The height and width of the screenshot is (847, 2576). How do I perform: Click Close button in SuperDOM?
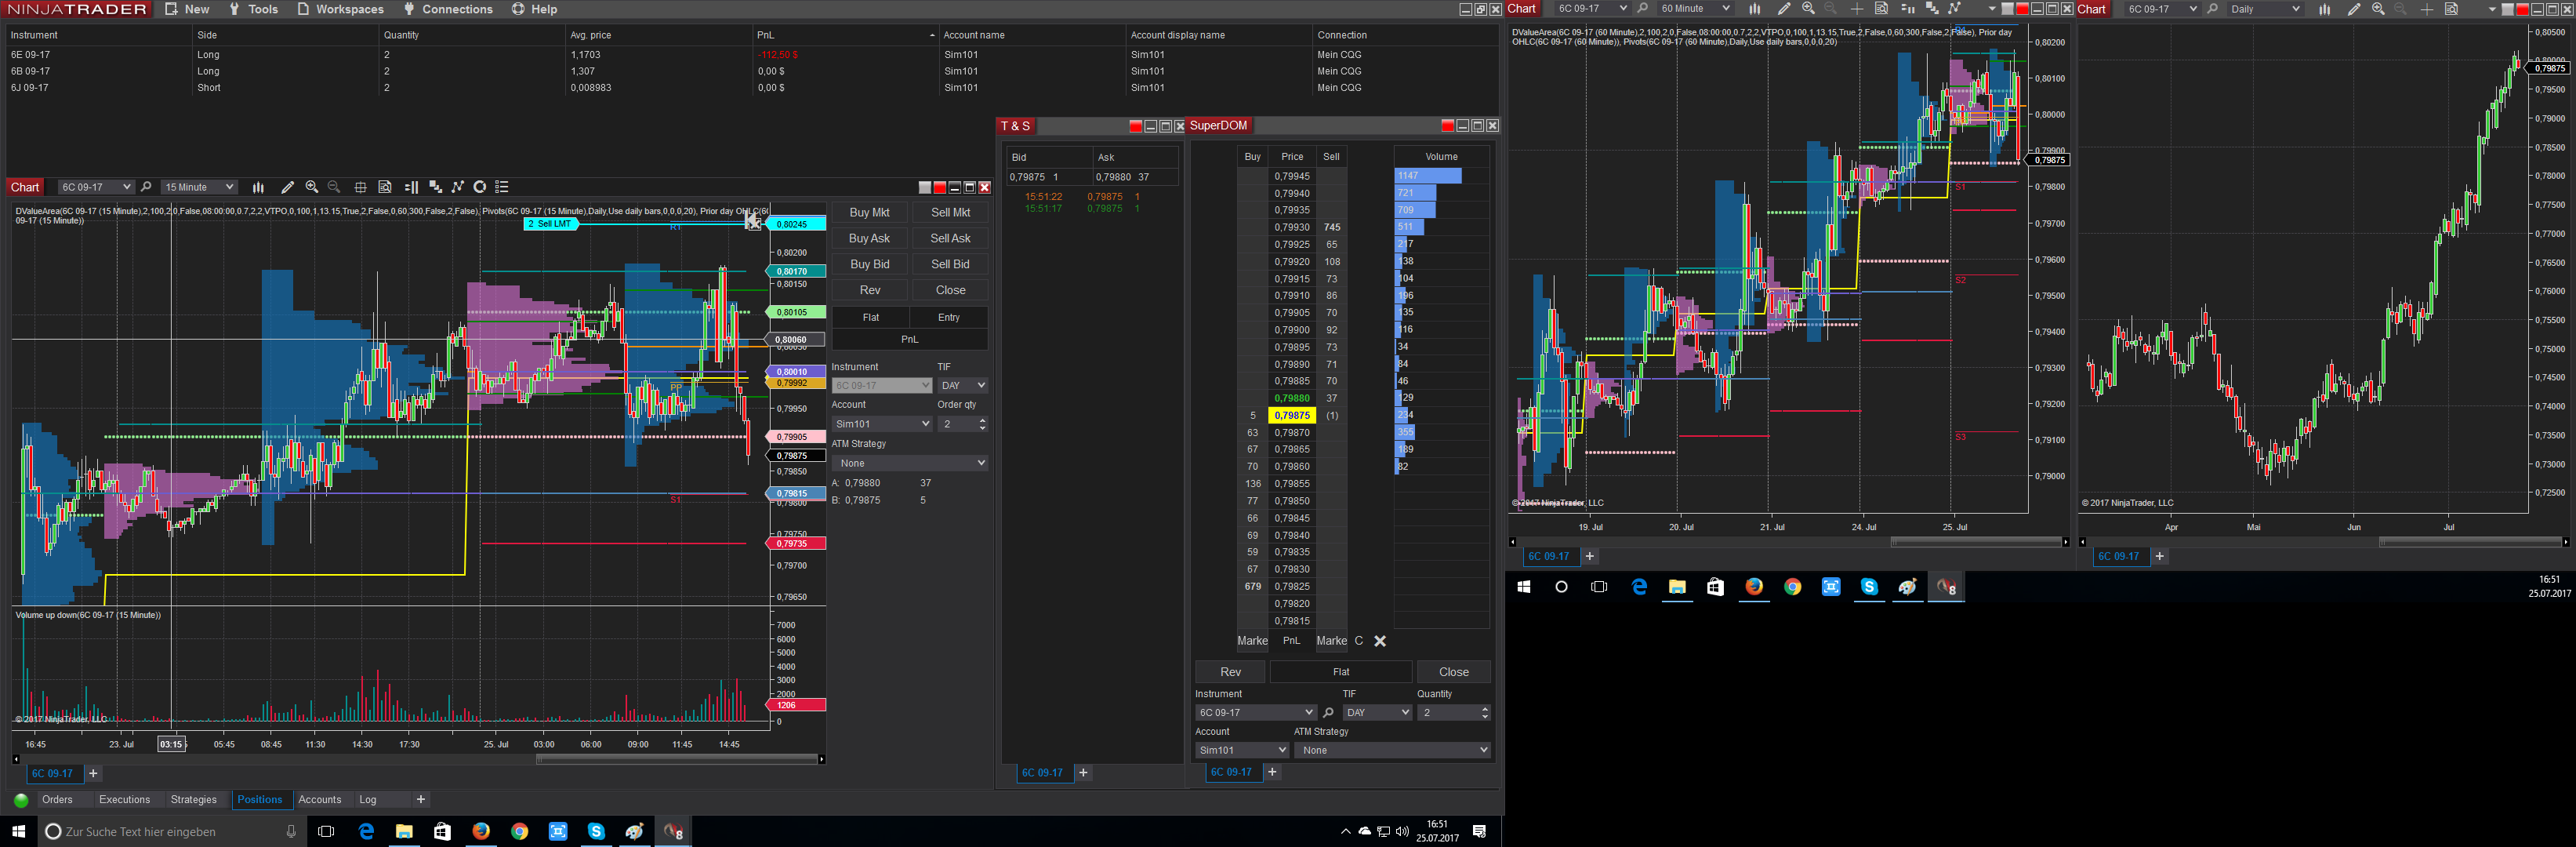tap(1454, 672)
